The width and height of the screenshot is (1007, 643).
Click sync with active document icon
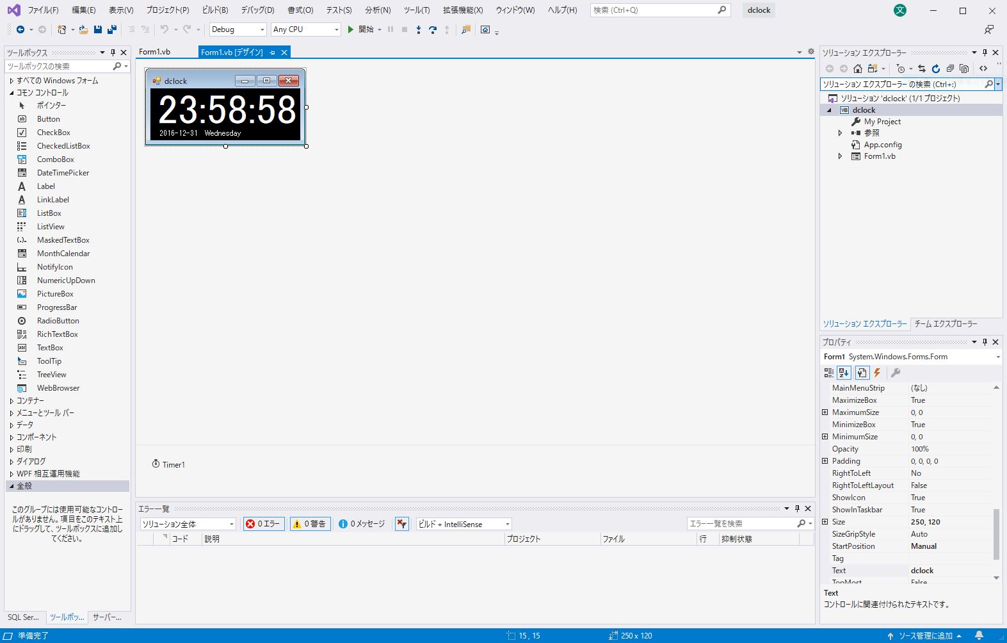(x=922, y=69)
